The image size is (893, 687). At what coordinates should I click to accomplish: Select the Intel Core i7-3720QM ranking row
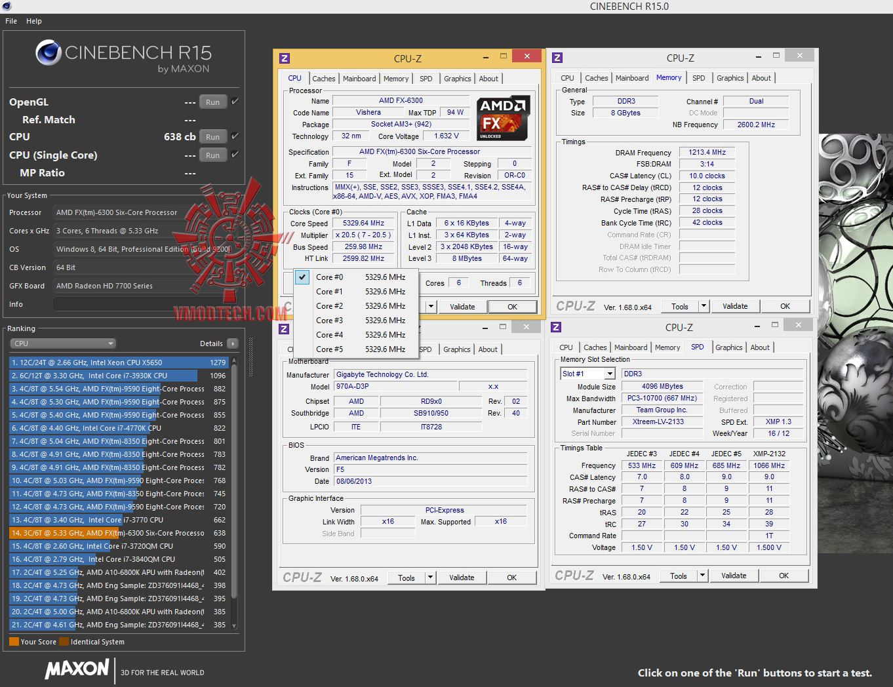tap(119, 546)
